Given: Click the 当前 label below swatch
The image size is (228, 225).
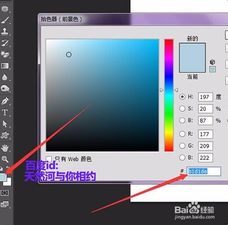Looking at the screenshot, I should [x=192, y=77].
